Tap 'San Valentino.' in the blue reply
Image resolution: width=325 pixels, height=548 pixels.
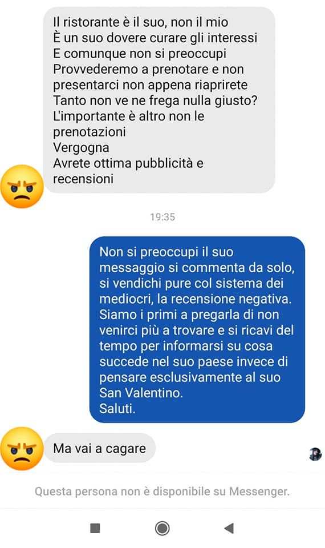tap(141, 393)
